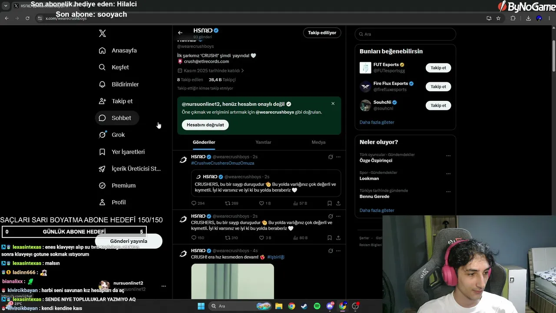Click the Takip ediliyor button
Viewport: 556px width, 313px height.
322,33
